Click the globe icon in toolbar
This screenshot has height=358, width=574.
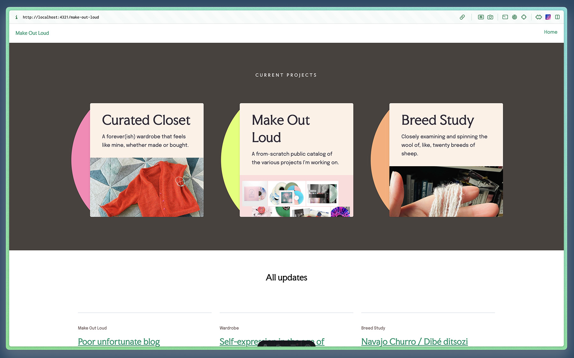coord(514,17)
